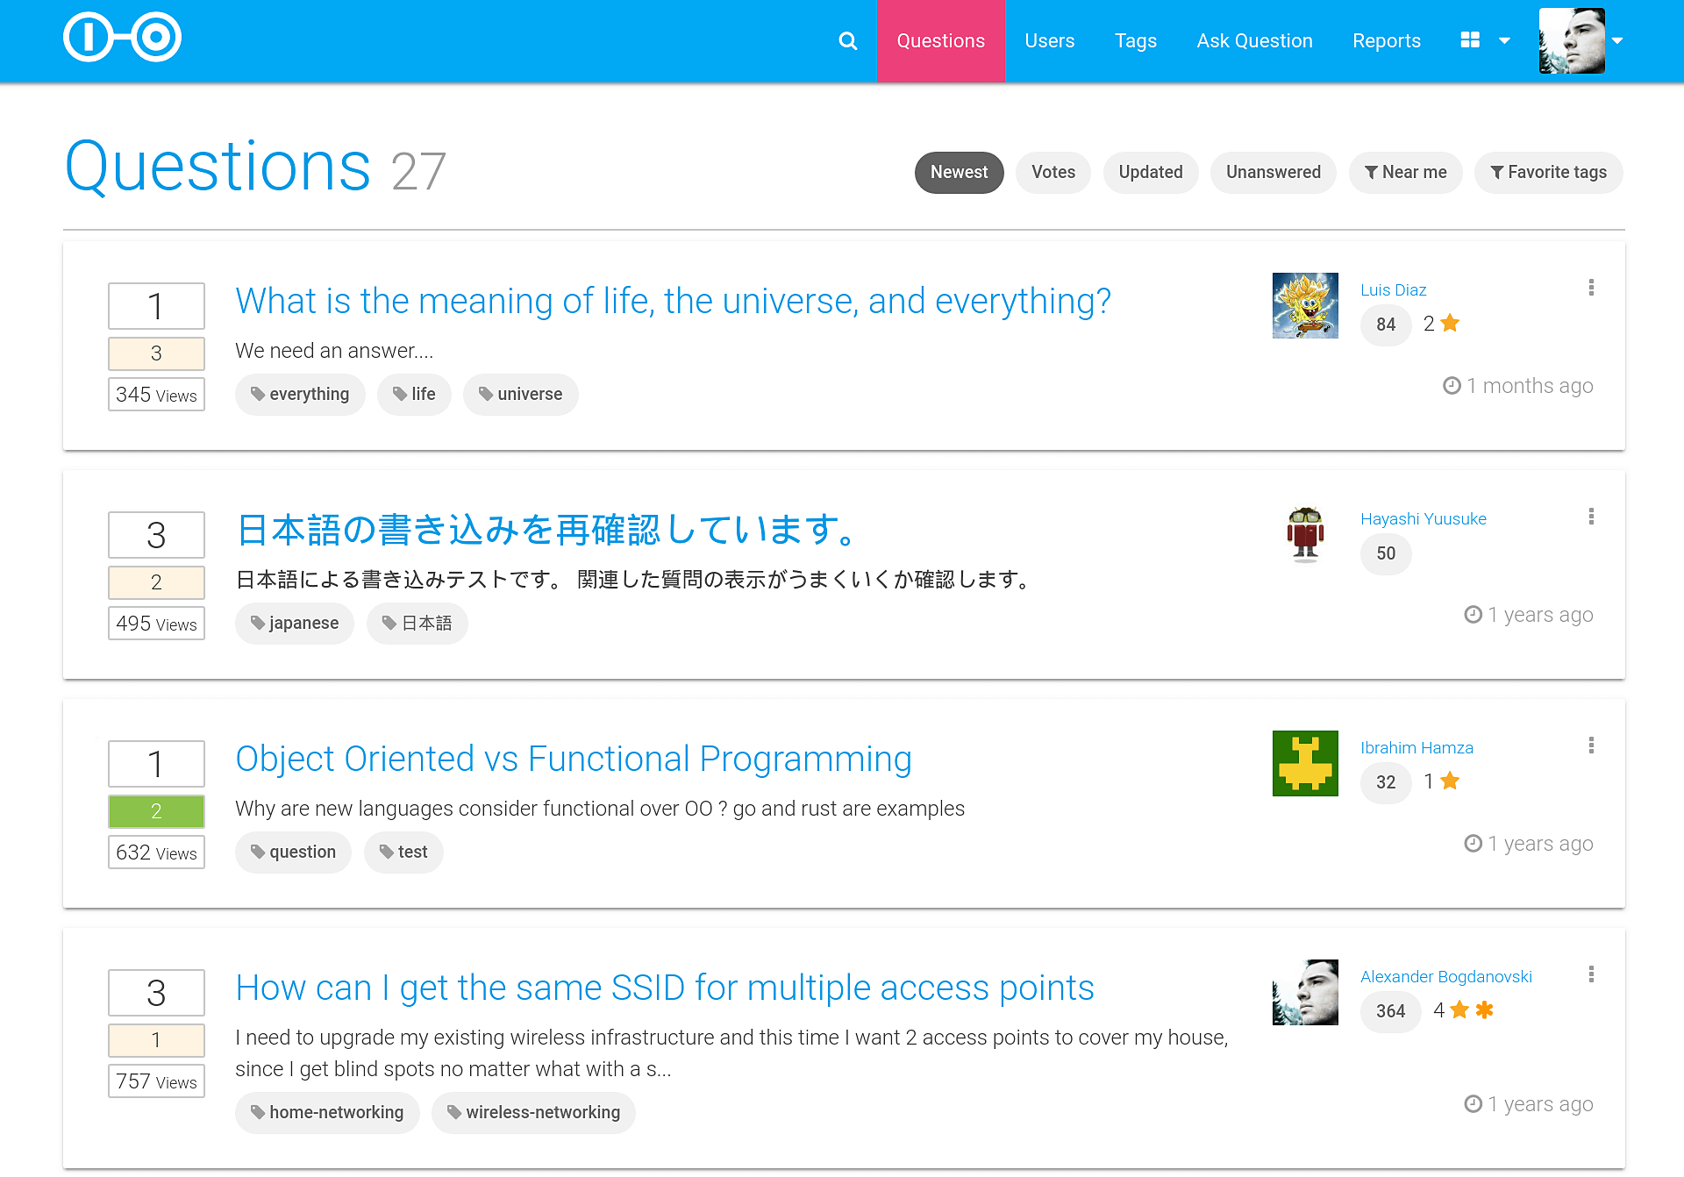
Task: Go to Ask Question page
Action: [1254, 41]
